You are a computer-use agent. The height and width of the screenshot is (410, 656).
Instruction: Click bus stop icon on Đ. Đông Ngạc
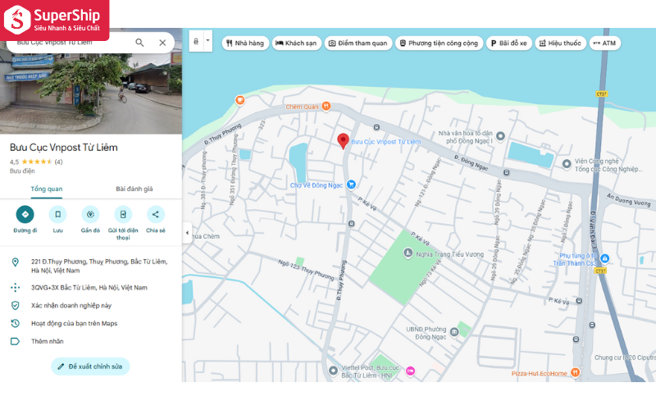(x=507, y=173)
